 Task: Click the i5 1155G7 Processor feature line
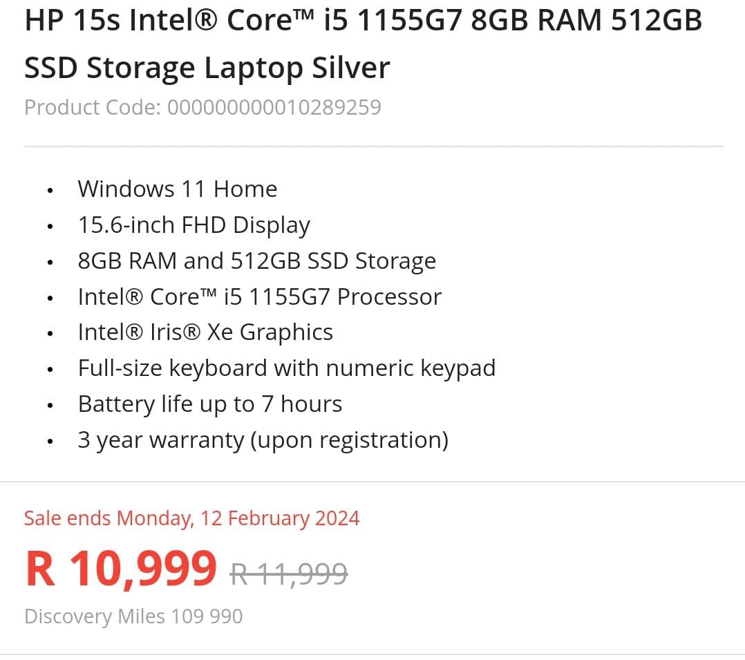click(x=260, y=296)
